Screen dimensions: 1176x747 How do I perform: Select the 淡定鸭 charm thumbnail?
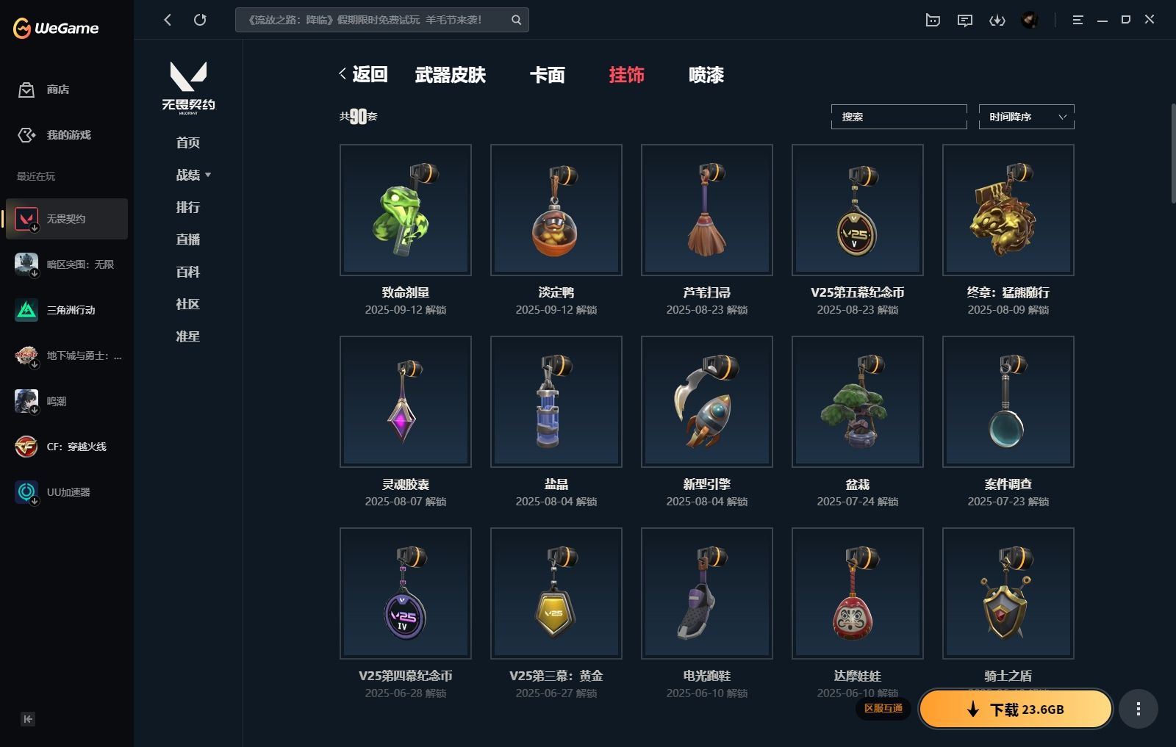pos(556,210)
